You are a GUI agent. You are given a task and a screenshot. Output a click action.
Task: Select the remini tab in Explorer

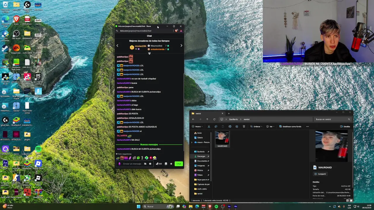(x=207, y=113)
